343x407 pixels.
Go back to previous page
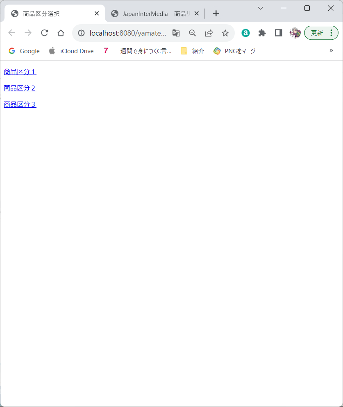(12, 33)
